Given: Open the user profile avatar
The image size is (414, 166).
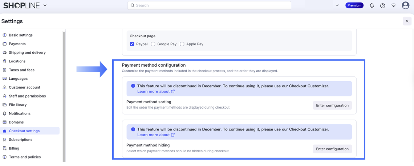Looking at the screenshot, I should [405, 5].
